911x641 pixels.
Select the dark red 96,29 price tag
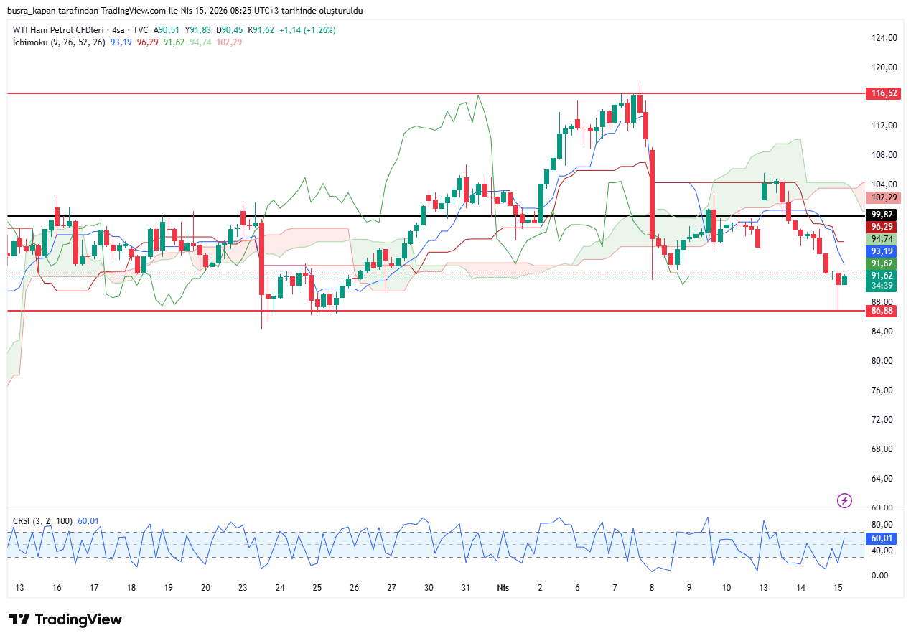click(884, 227)
